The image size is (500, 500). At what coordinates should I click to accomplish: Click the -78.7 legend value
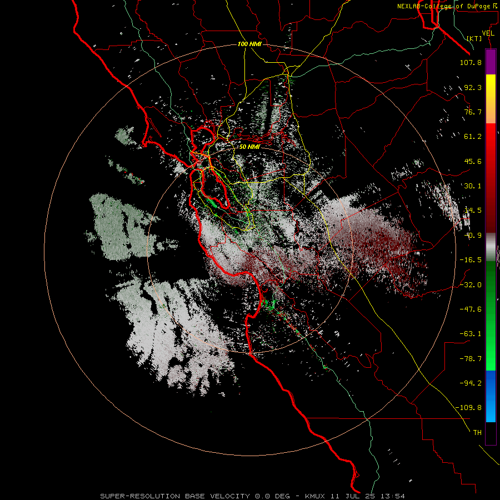click(x=471, y=359)
